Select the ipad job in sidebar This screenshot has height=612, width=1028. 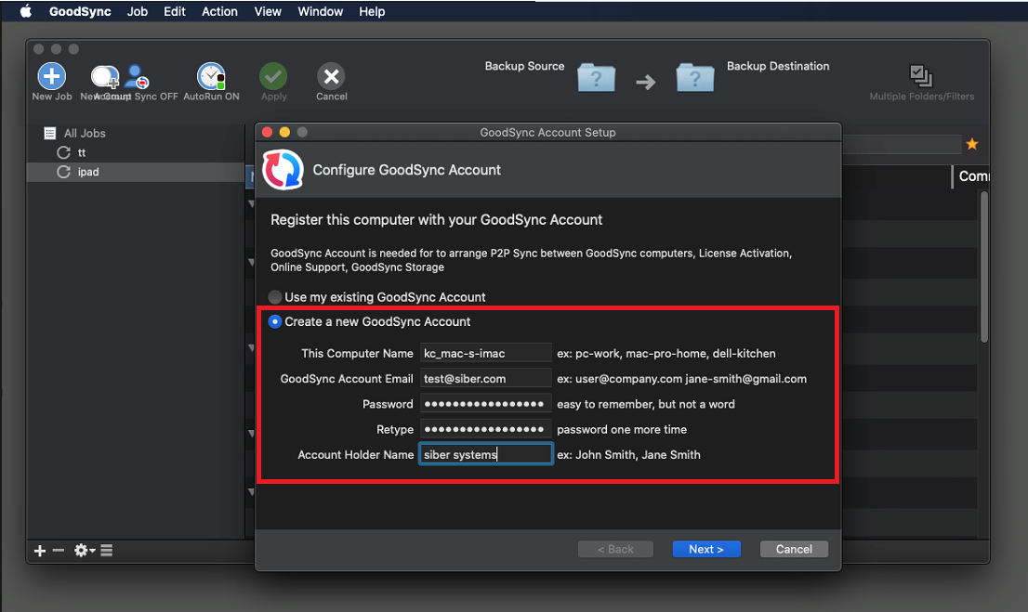click(88, 172)
